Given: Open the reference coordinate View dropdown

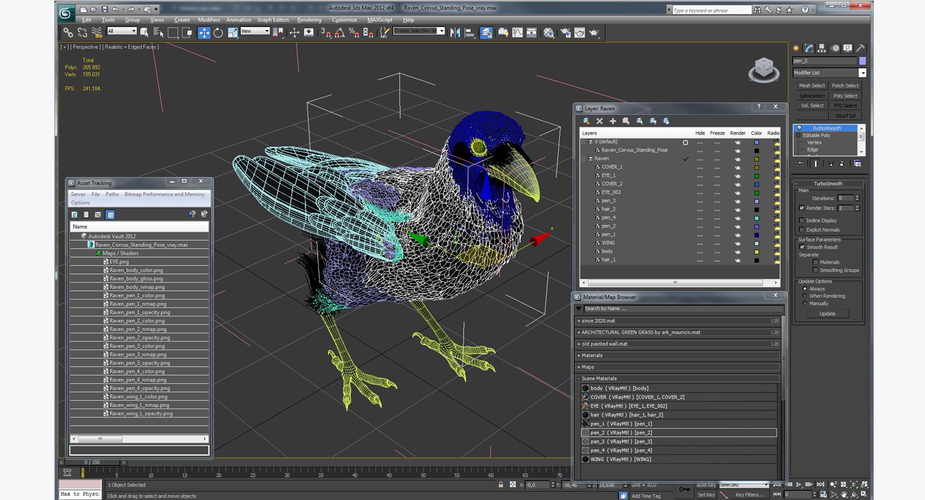Looking at the screenshot, I should (x=255, y=31).
